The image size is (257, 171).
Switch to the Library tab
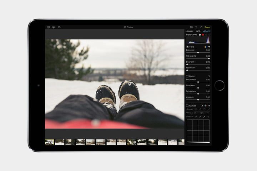tap(189, 31)
